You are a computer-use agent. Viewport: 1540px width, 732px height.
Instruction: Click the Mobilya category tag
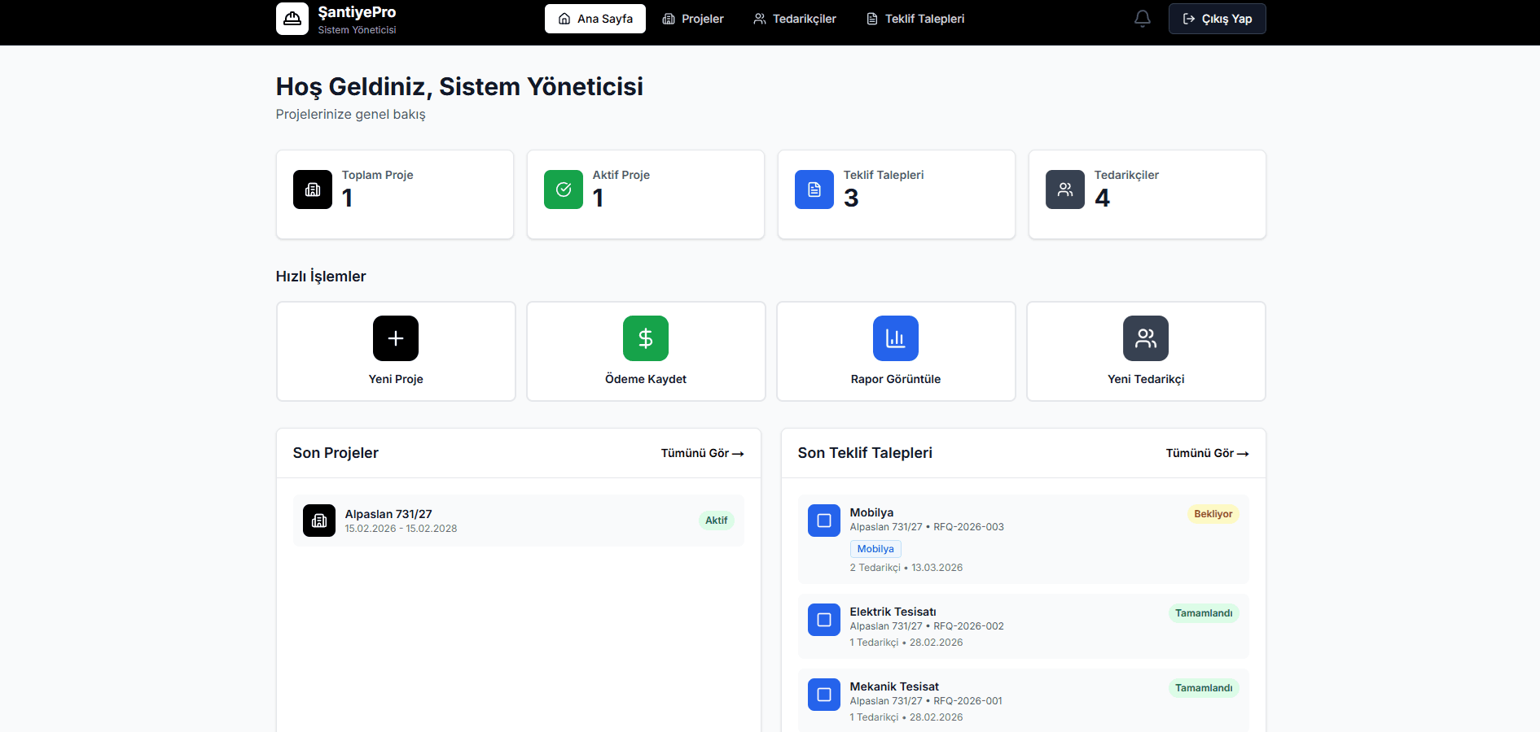875,549
